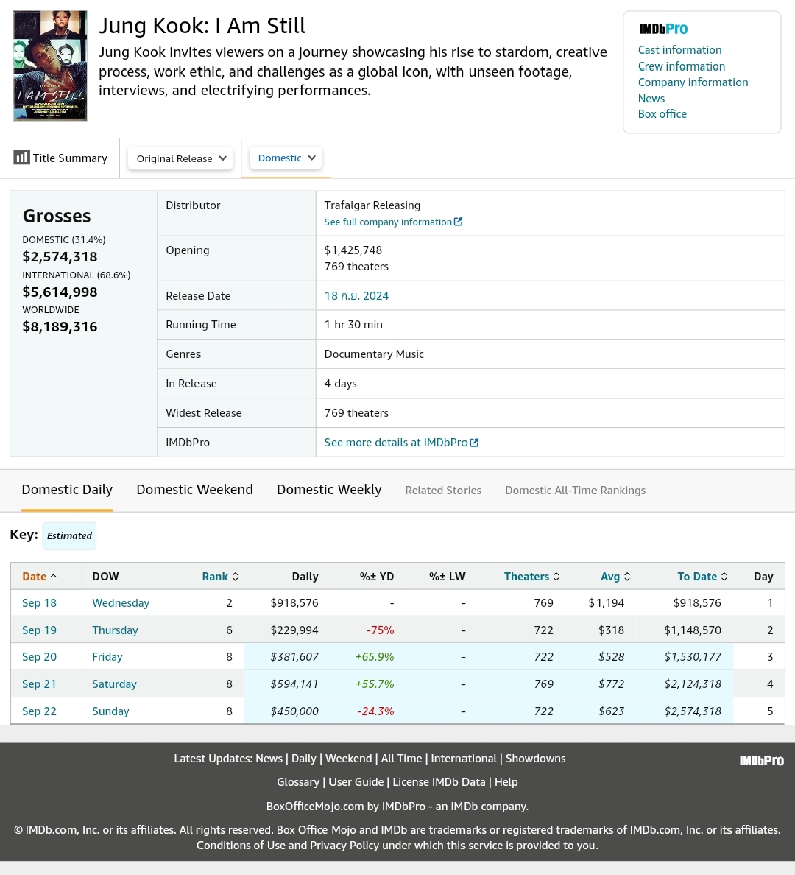The image size is (795, 875).
Task: Open the Sep 21 date link
Action: click(x=39, y=684)
